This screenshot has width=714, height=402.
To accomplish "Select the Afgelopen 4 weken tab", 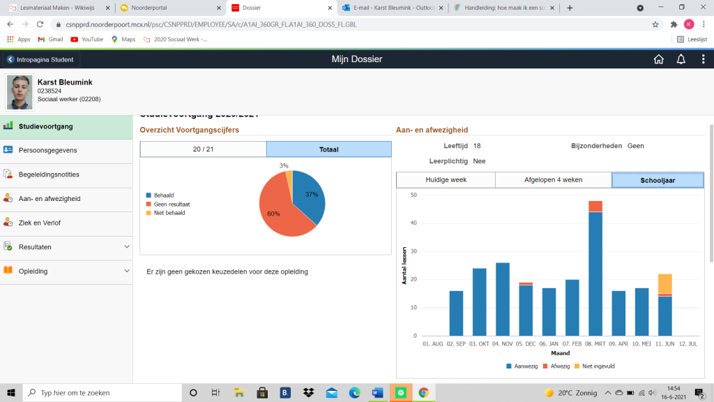I will tap(553, 180).
